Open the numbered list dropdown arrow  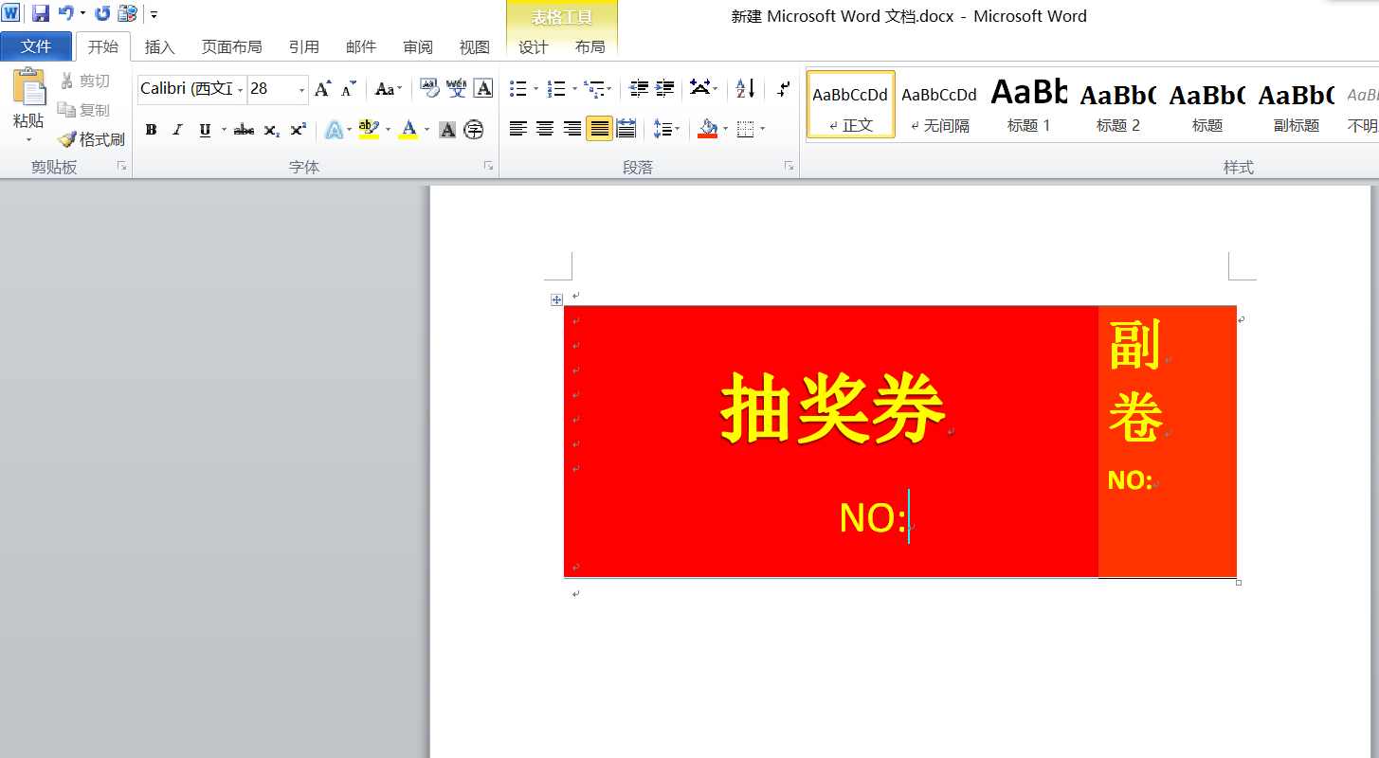point(574,89)
